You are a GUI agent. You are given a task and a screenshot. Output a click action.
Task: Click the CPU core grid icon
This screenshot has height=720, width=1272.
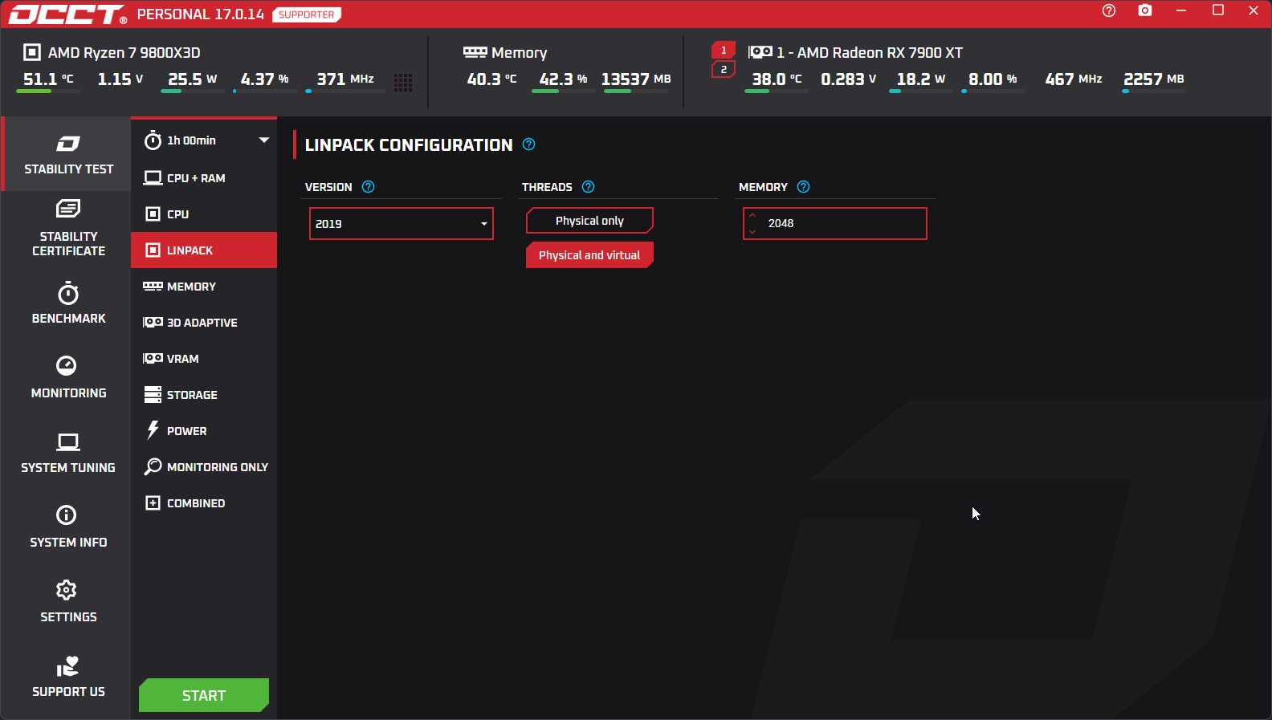pyautogui.click(x=403, y=82)
